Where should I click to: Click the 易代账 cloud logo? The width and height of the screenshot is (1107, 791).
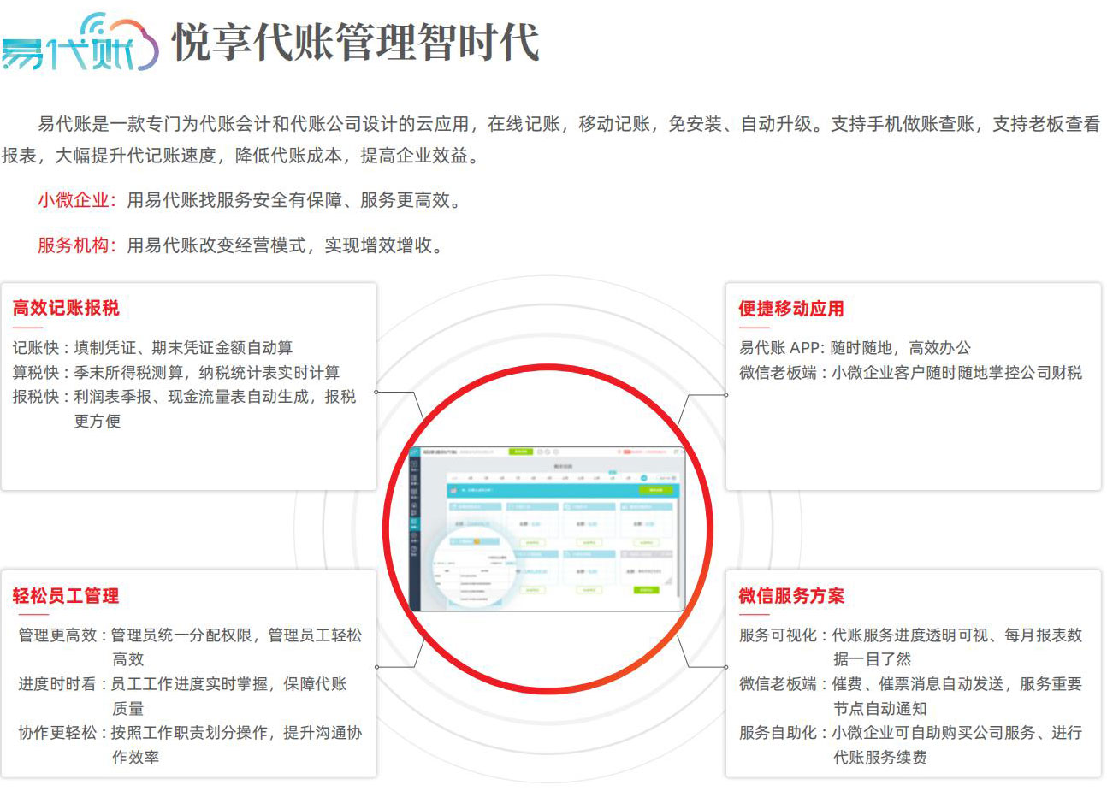(80, 42)
